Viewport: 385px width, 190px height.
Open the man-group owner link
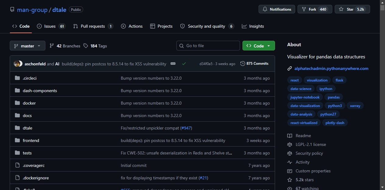tap(32, 10)
